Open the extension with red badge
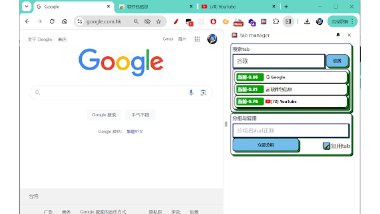380x214 pixels. click(x=189, y=22)
